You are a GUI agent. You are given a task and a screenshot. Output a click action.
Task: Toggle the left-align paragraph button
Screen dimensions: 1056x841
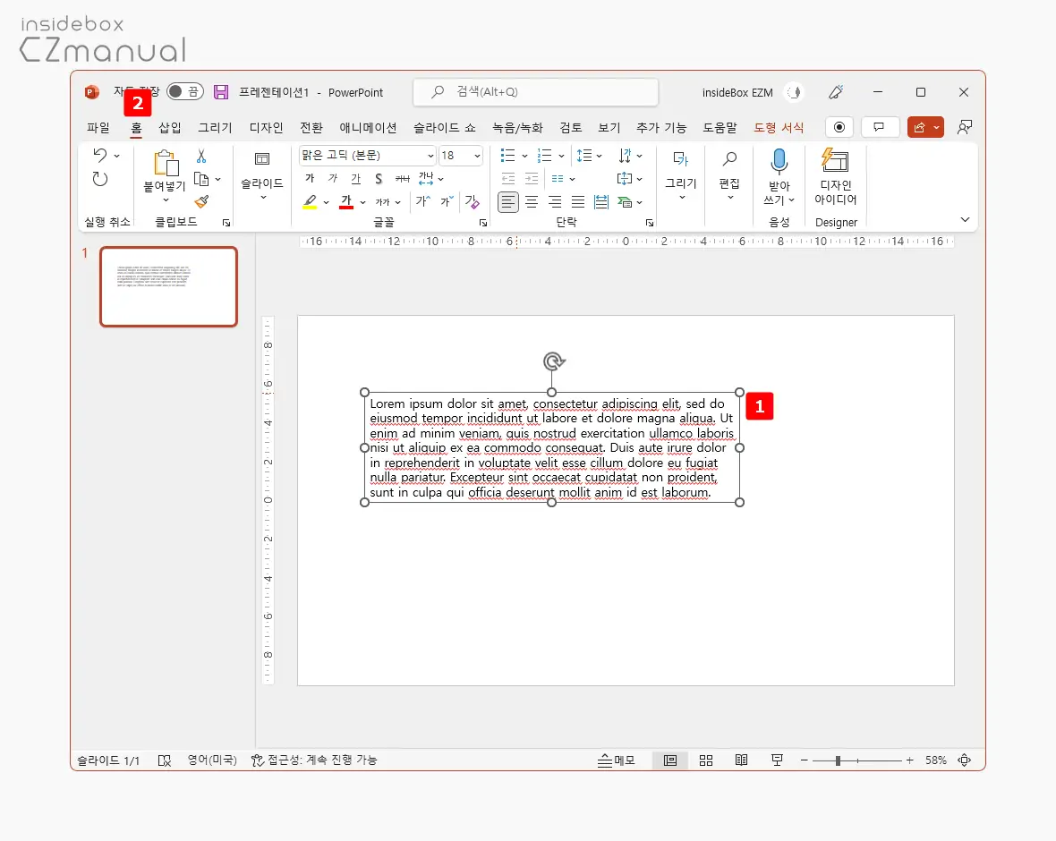(508, 202)
